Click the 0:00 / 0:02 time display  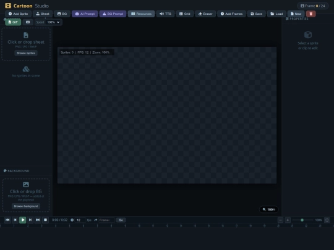pos(59,220)
